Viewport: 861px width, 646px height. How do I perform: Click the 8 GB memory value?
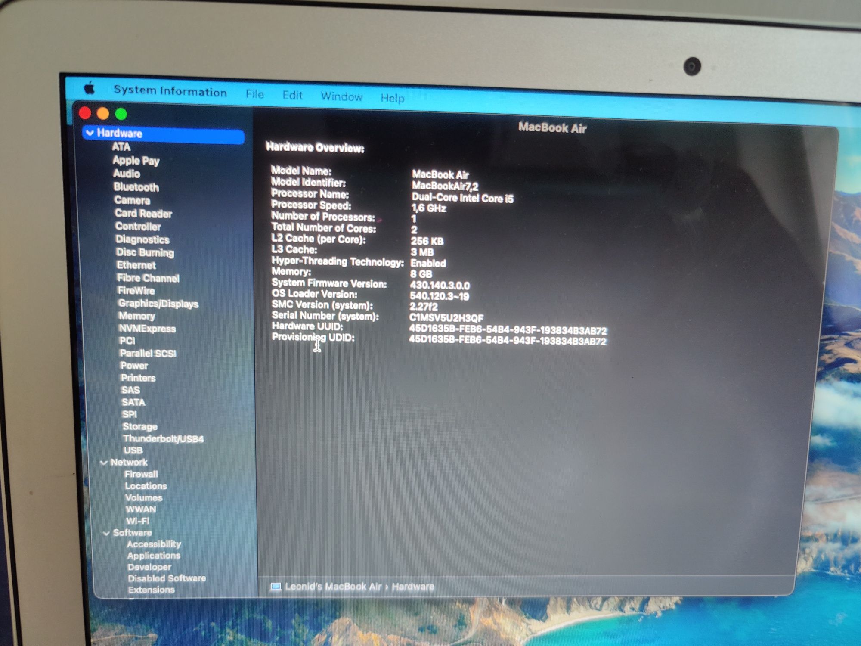pos(421,274)
